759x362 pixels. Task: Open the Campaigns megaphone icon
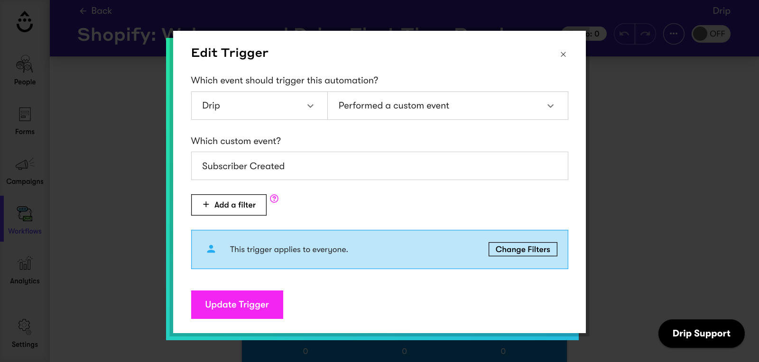click(x=25, y=164)
